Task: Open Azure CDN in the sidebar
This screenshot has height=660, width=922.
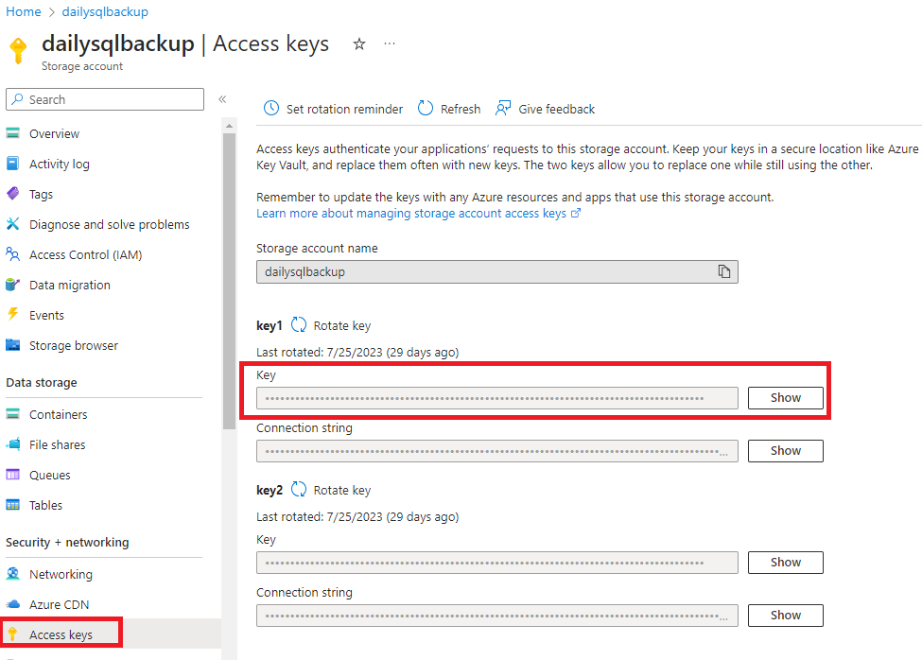Action: tap(59, 605)
